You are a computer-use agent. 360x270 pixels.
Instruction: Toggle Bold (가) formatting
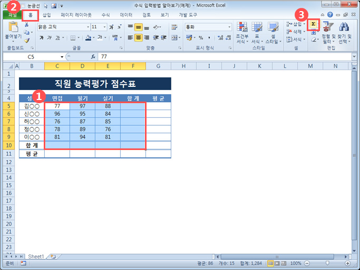coord(42,37)
